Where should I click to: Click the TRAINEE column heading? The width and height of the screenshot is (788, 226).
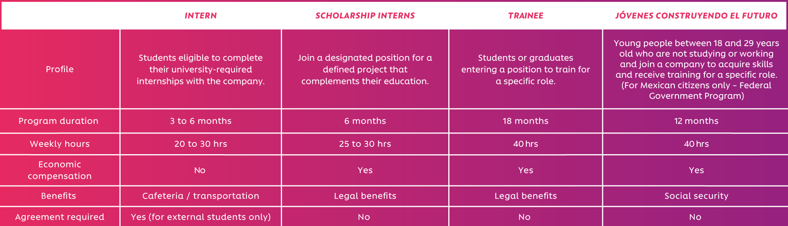click(526, 16)
